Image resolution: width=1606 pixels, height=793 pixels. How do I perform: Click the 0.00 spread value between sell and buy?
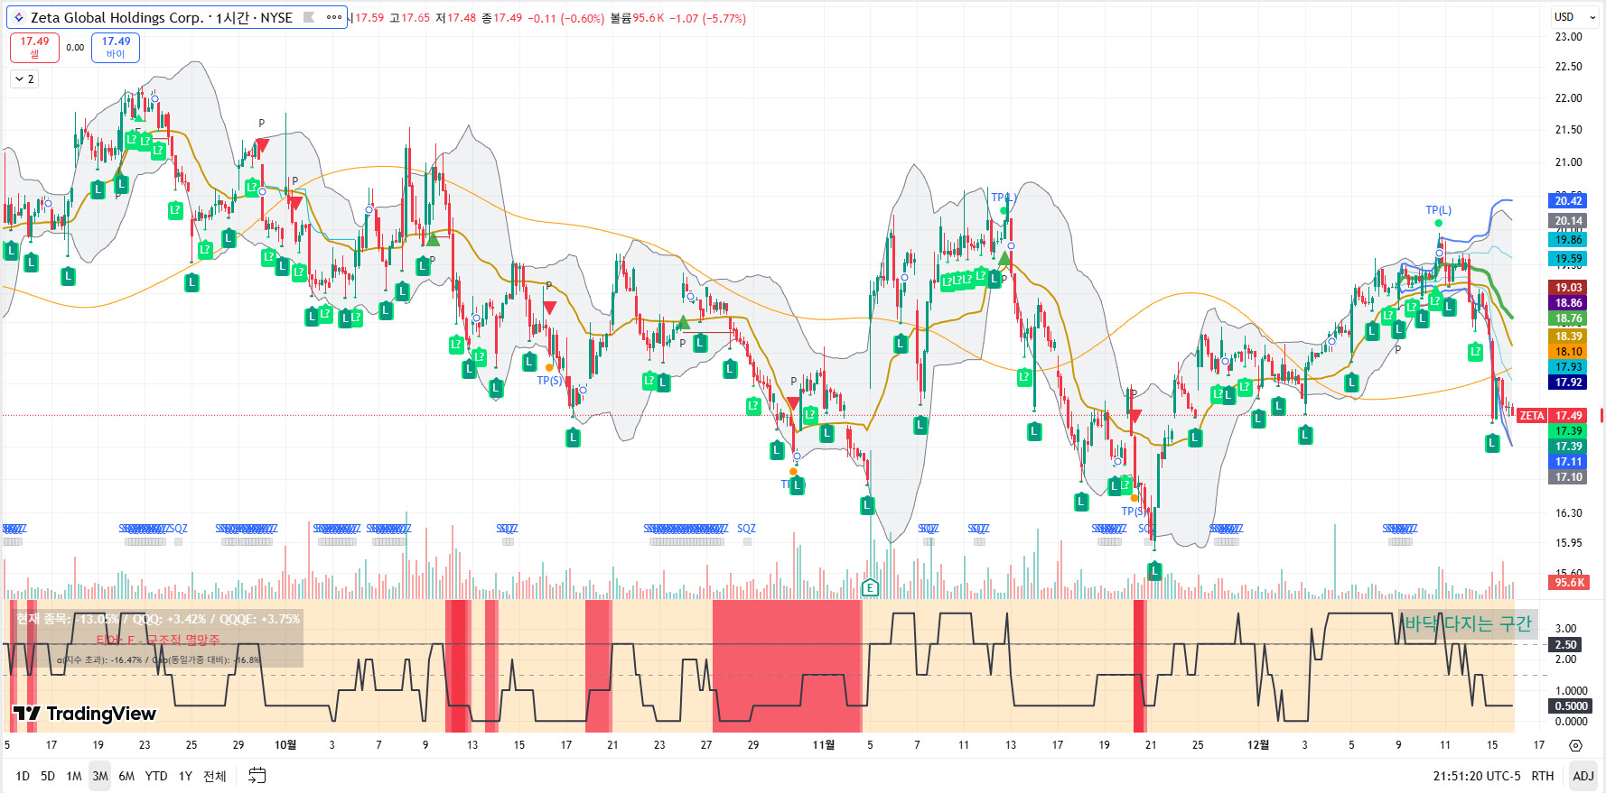(75, 48)
